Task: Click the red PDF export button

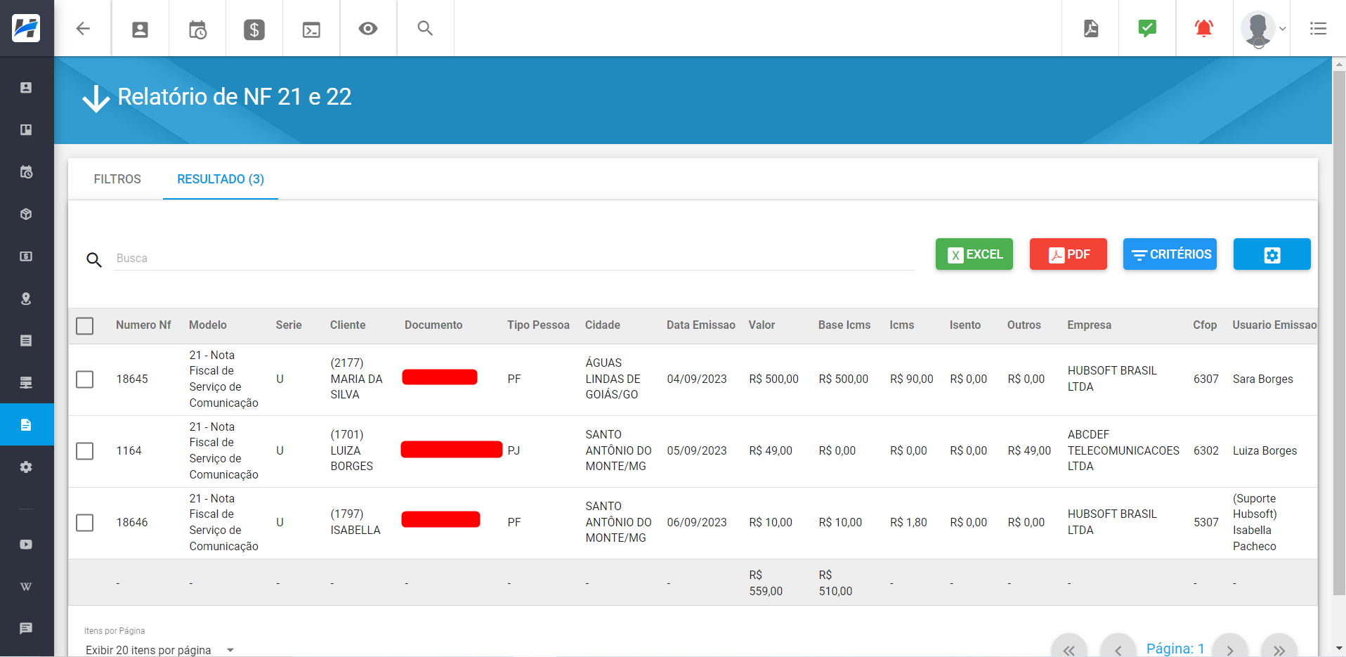Action: click(x=1068, y=254)
